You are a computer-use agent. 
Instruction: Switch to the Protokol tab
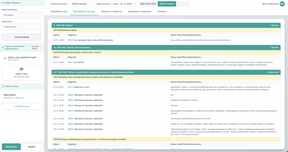pos(162,11)
